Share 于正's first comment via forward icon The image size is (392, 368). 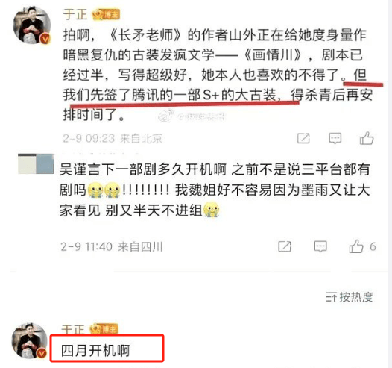(x=303, y=138)
